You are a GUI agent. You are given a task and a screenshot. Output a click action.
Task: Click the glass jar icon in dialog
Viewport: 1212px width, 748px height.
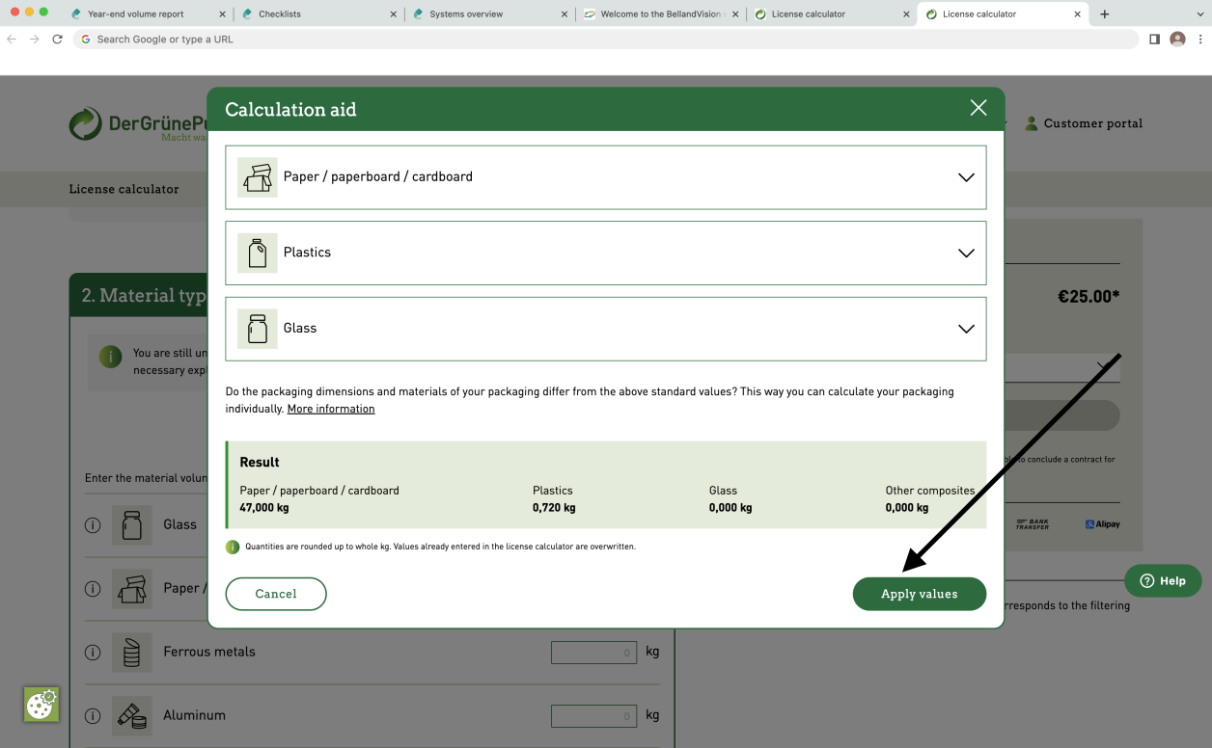tap(257, 329)
